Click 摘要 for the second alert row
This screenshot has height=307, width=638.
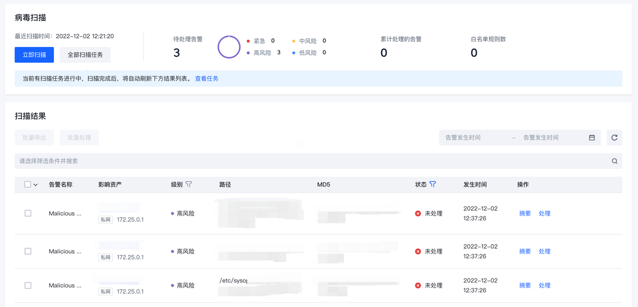pyautogui.click(x=525, y=252)
